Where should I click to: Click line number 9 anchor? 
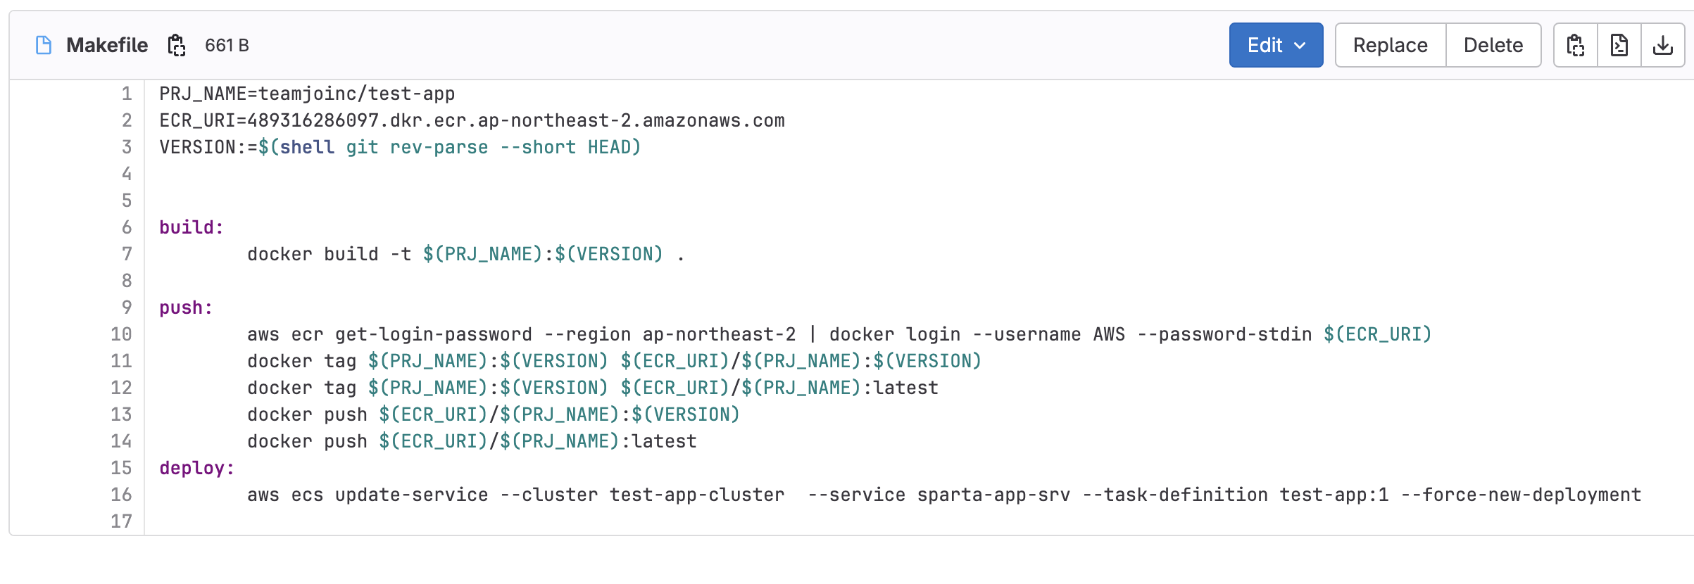pyautogui.click(x=127, y=307)
